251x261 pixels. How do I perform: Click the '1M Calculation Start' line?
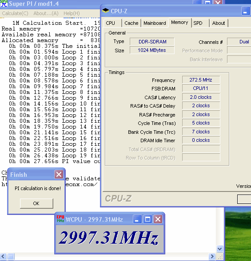[x=56, y=23]
